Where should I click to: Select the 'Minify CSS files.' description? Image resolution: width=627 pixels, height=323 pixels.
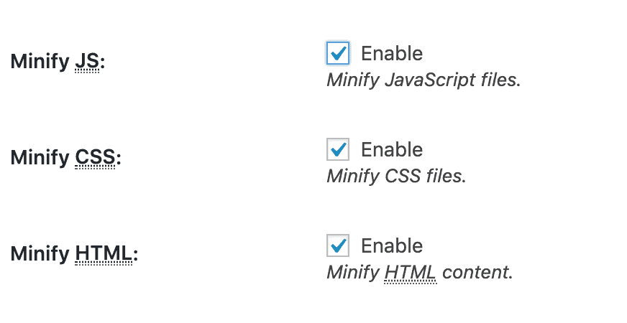[397, 177]
